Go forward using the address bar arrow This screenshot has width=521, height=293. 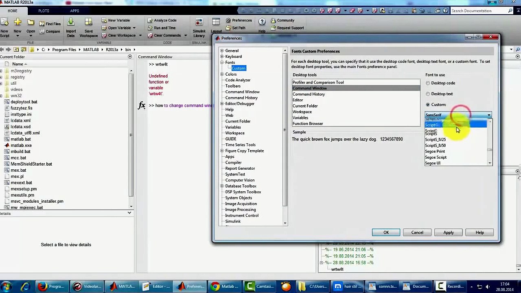click(x=8, y=50)
